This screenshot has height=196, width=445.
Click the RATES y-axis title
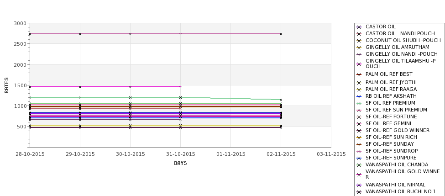coord(6,85)
